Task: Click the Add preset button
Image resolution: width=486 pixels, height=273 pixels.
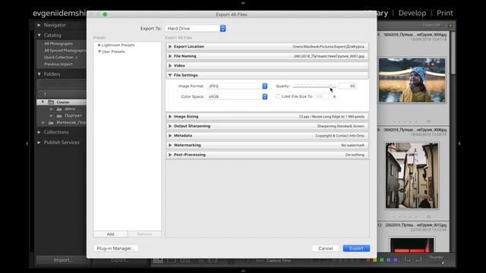Action: [111, 234]
